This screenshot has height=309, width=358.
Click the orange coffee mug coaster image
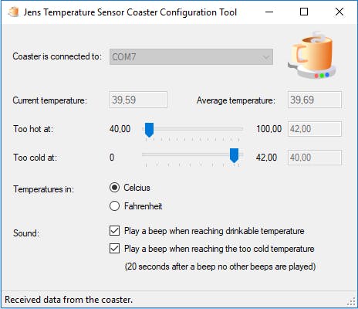(312, 56)
